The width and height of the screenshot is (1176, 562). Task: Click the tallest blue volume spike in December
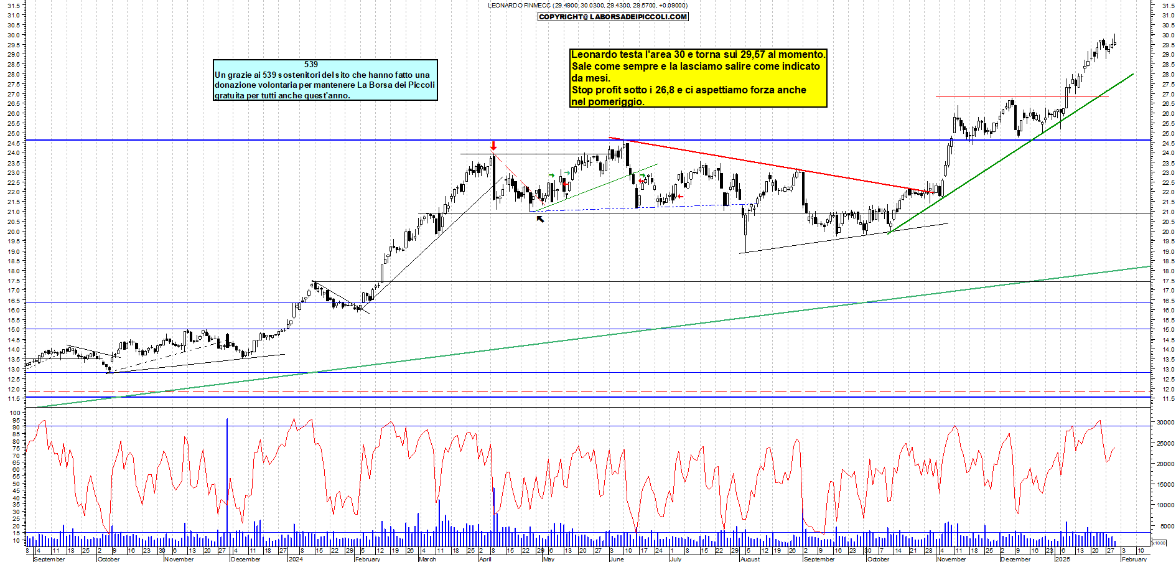click(227, 482)
